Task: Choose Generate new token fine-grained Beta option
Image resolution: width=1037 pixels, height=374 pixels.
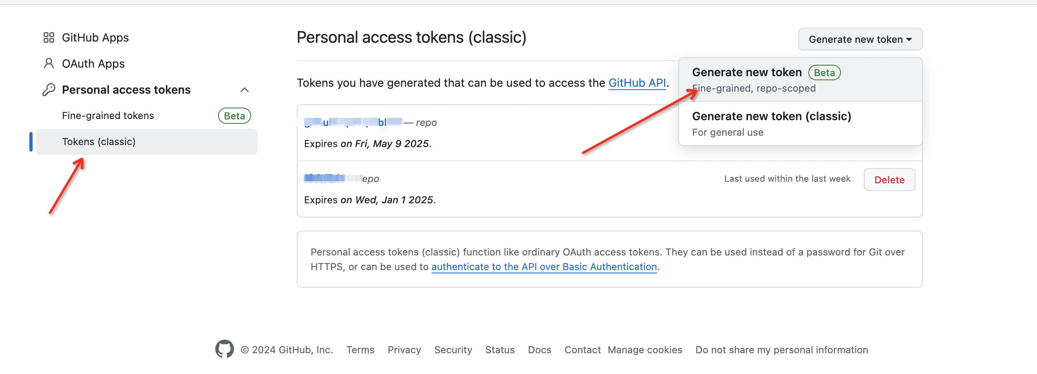Action: click(800, 79)
